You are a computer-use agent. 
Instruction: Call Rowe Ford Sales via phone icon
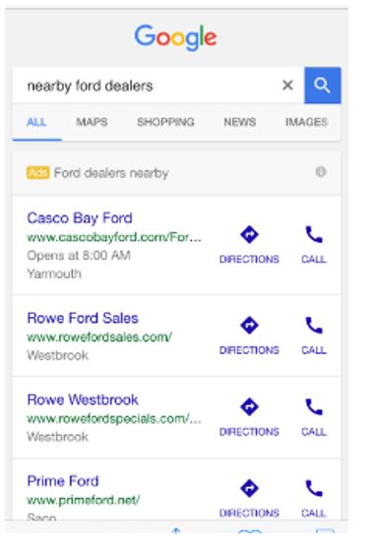pos(314,325)
